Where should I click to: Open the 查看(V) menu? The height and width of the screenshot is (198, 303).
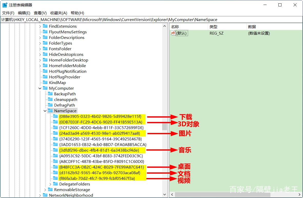tap(40, 13)
